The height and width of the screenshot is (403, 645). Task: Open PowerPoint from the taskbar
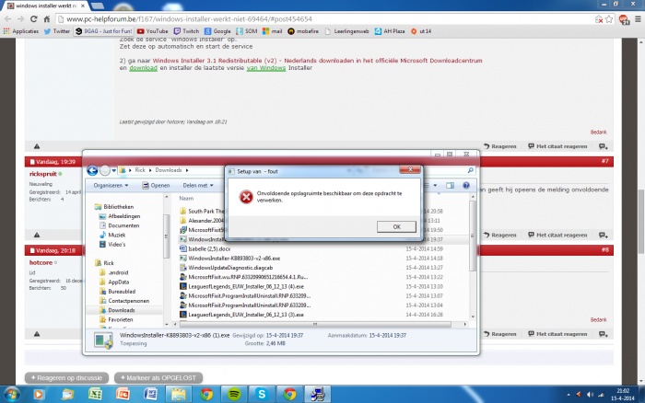(x=123, y=395)
